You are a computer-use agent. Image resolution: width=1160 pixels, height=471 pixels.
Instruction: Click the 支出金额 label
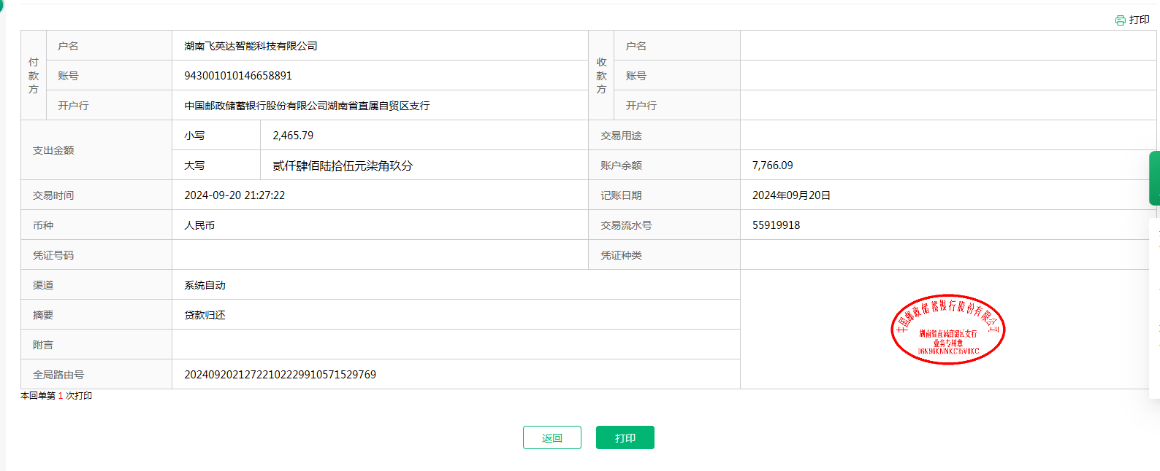coord(53,150)
